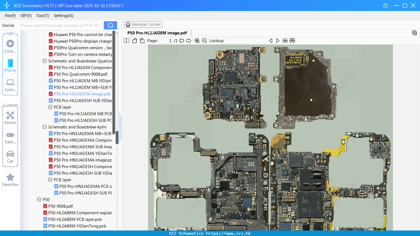Collapse Schematic and Boardview-kylin folder
The width and height of the screenshot is (420, 236).
click(x=45, y=127)
